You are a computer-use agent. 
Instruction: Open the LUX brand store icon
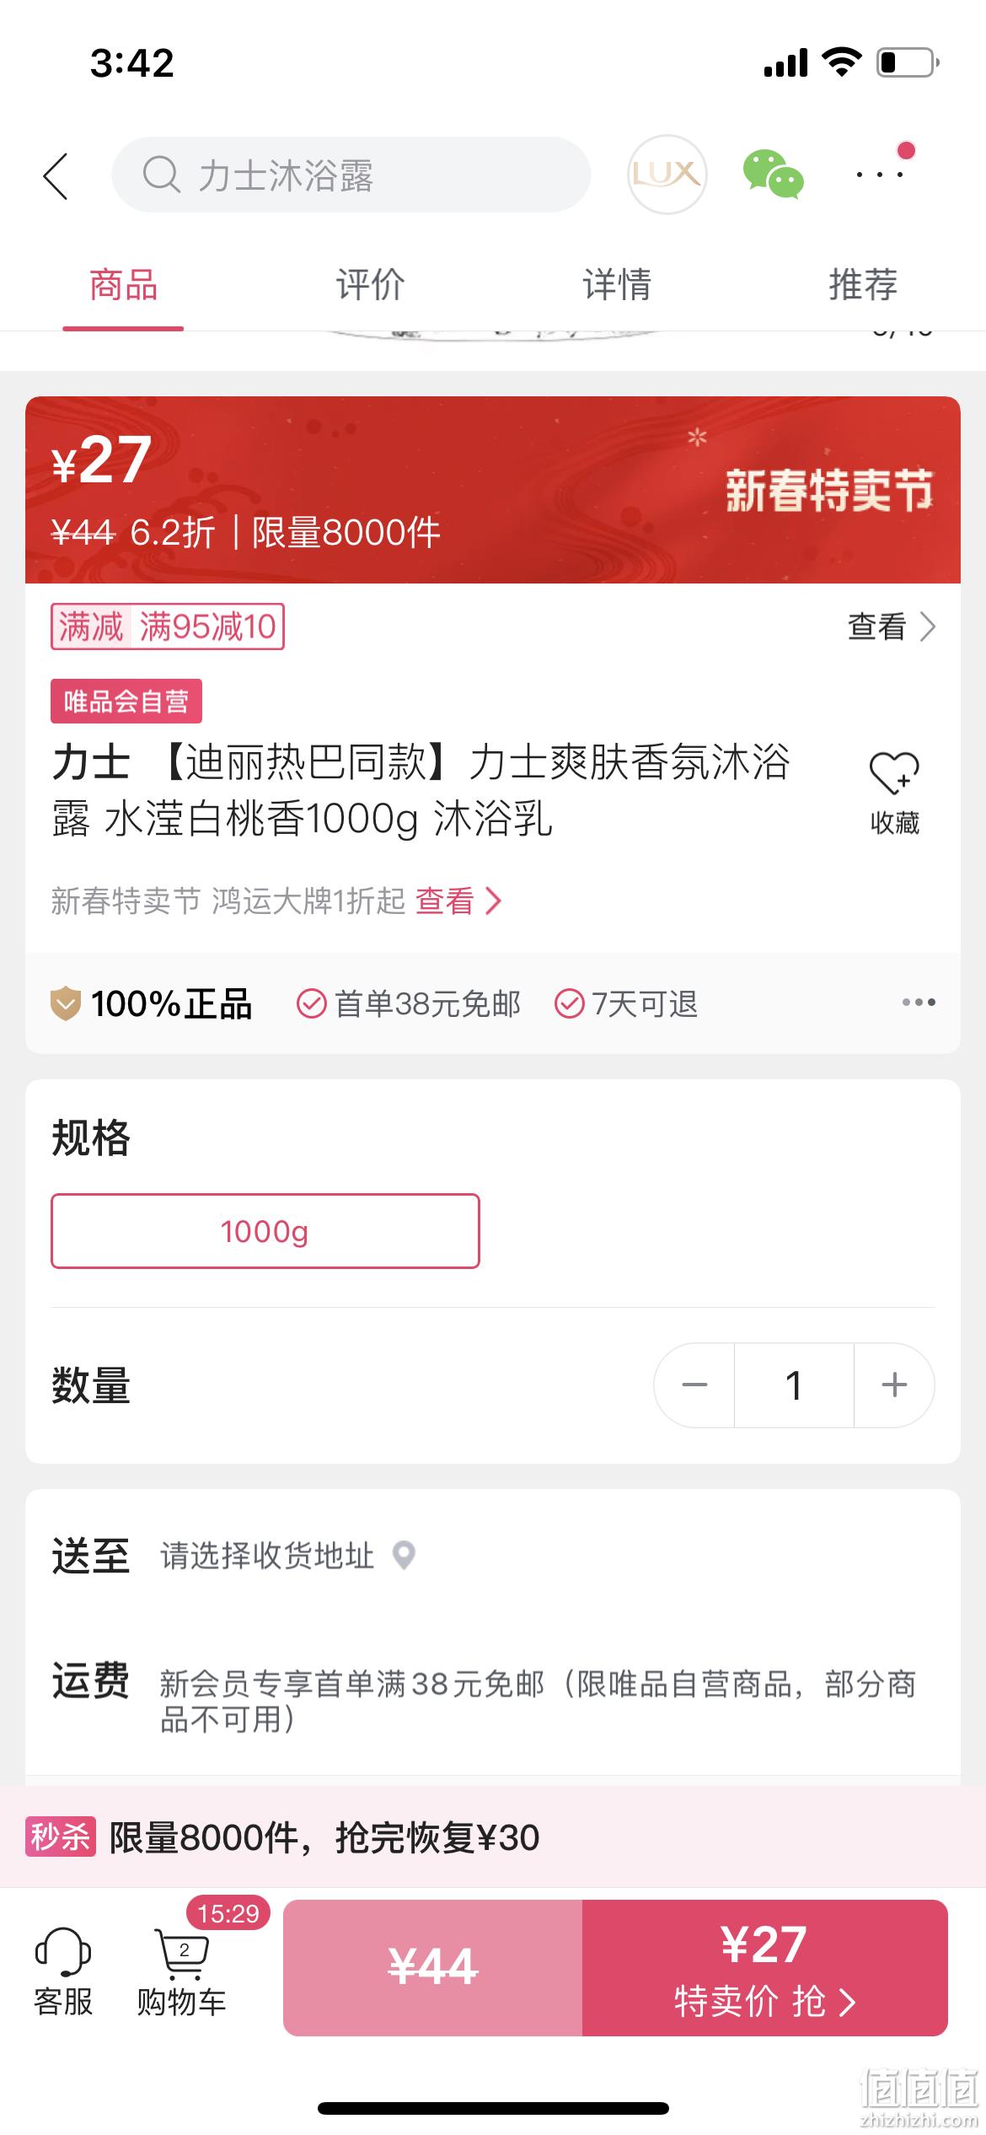pos(667,175)
